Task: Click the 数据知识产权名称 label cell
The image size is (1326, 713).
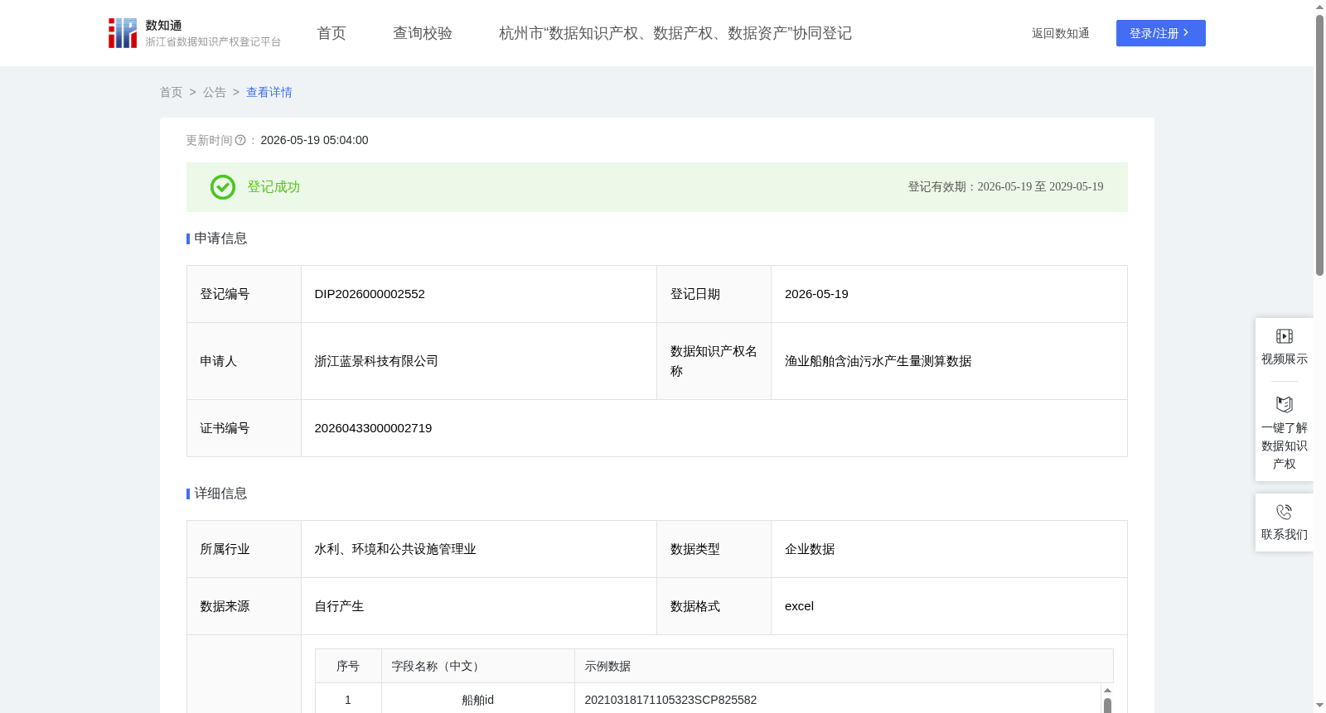Action: [714, 361]
